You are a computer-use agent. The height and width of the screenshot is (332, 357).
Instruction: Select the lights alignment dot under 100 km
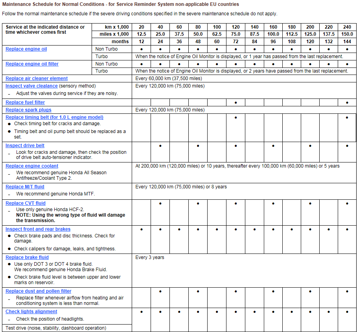tap(217, 312)
